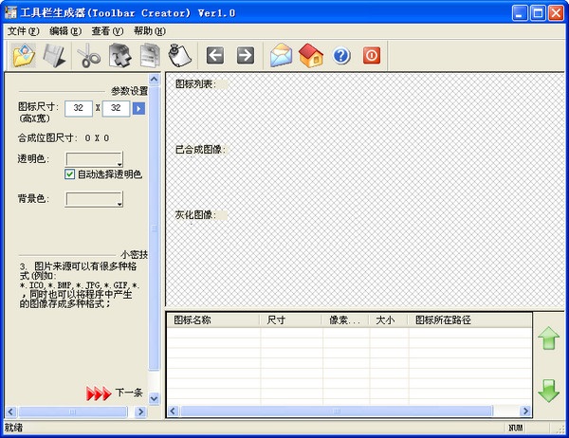Open the 透明色 color dropdown
Image resolution: width=569 pixels, height=438 pixels.
(93, 158)
